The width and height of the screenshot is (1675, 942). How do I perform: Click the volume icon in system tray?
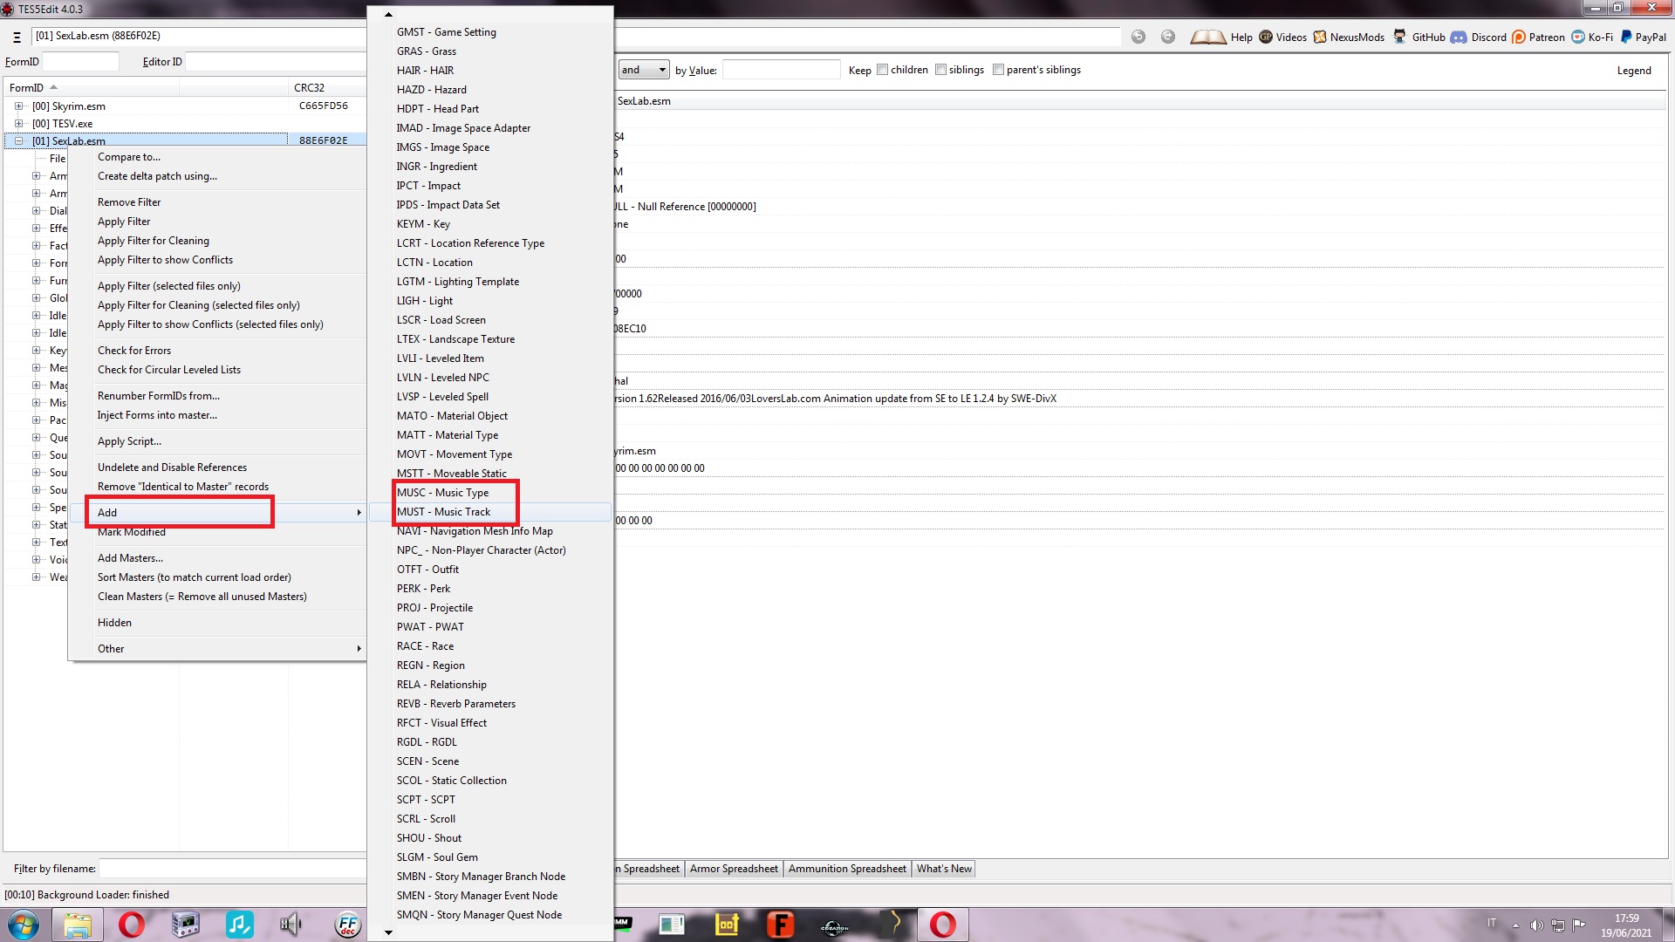click(x=1537, y=925)
